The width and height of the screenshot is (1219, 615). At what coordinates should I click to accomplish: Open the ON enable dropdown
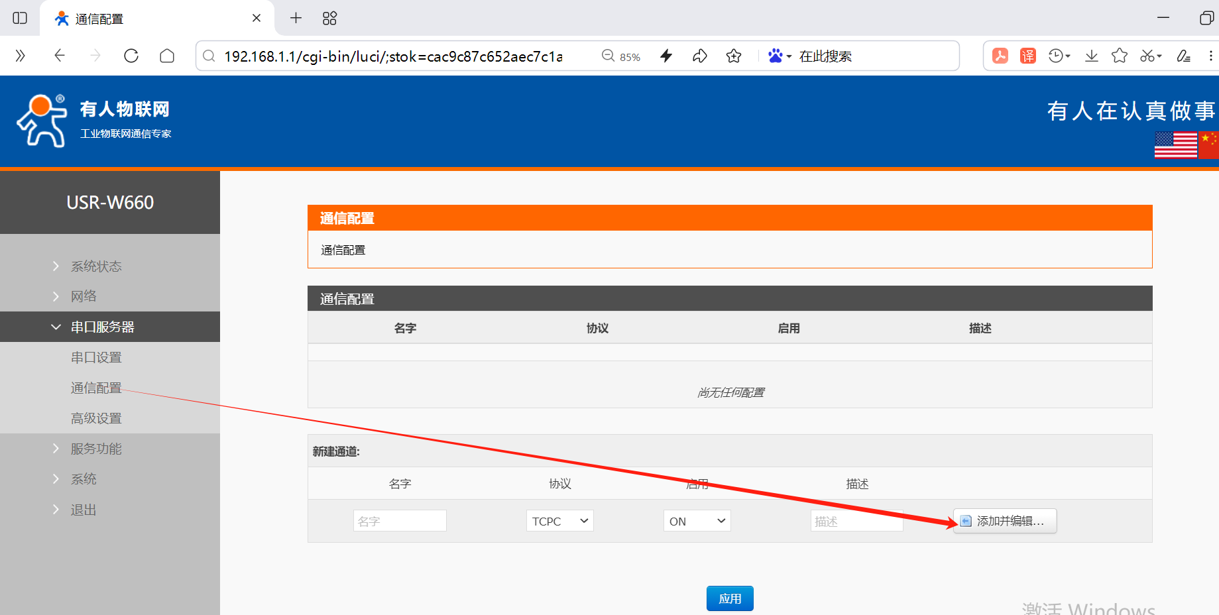coord(697,521)
